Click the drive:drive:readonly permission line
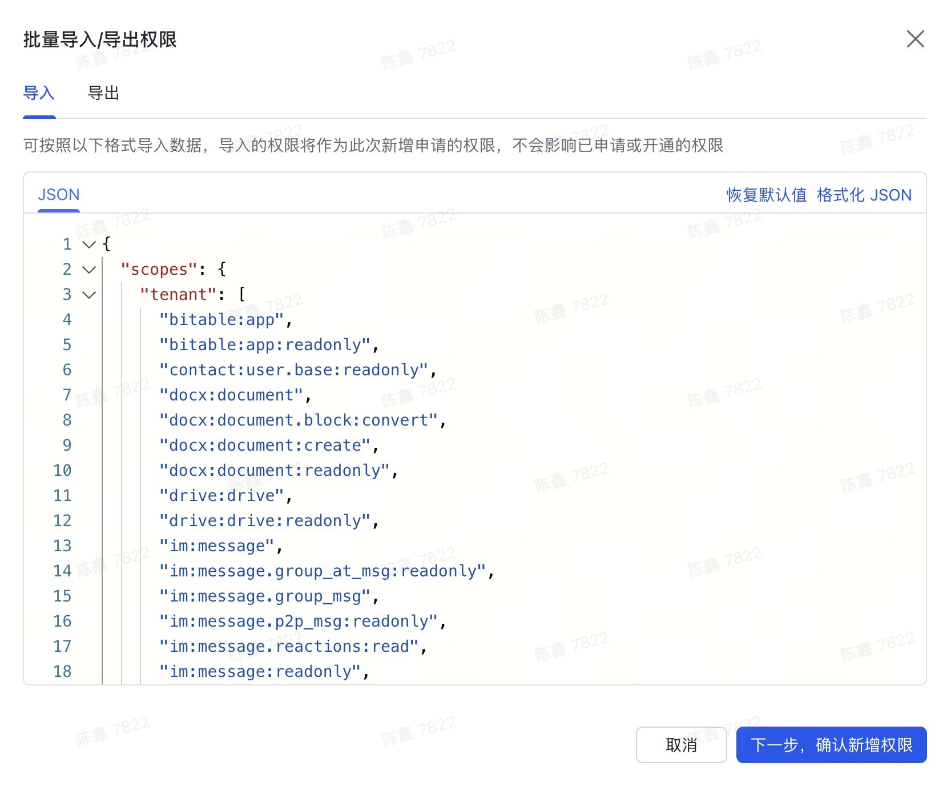 [x=266, y=520]
